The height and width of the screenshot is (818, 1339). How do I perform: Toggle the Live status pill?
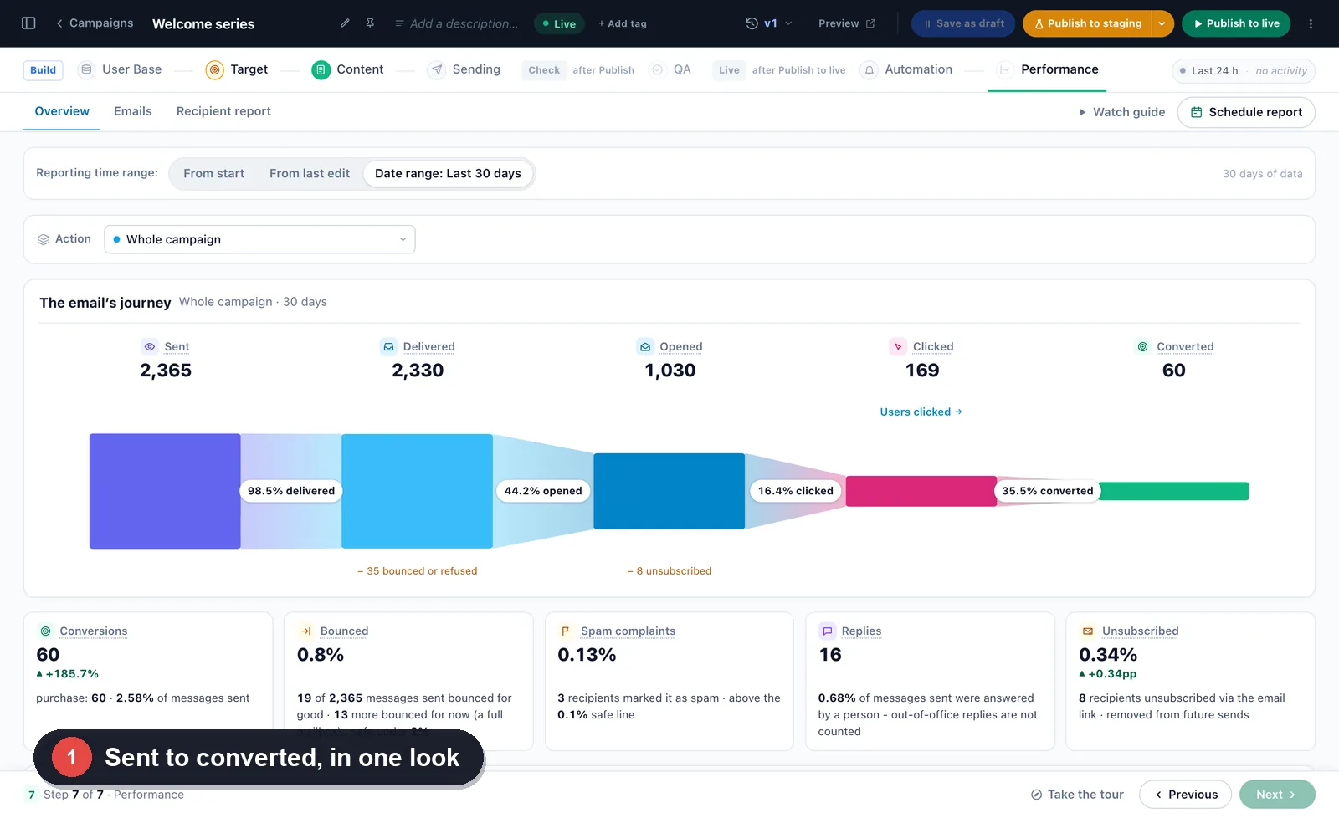tap(558, 23)
